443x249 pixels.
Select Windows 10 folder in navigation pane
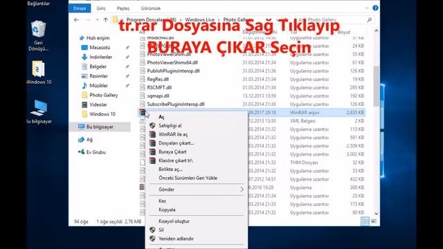[x=102, y=114]
